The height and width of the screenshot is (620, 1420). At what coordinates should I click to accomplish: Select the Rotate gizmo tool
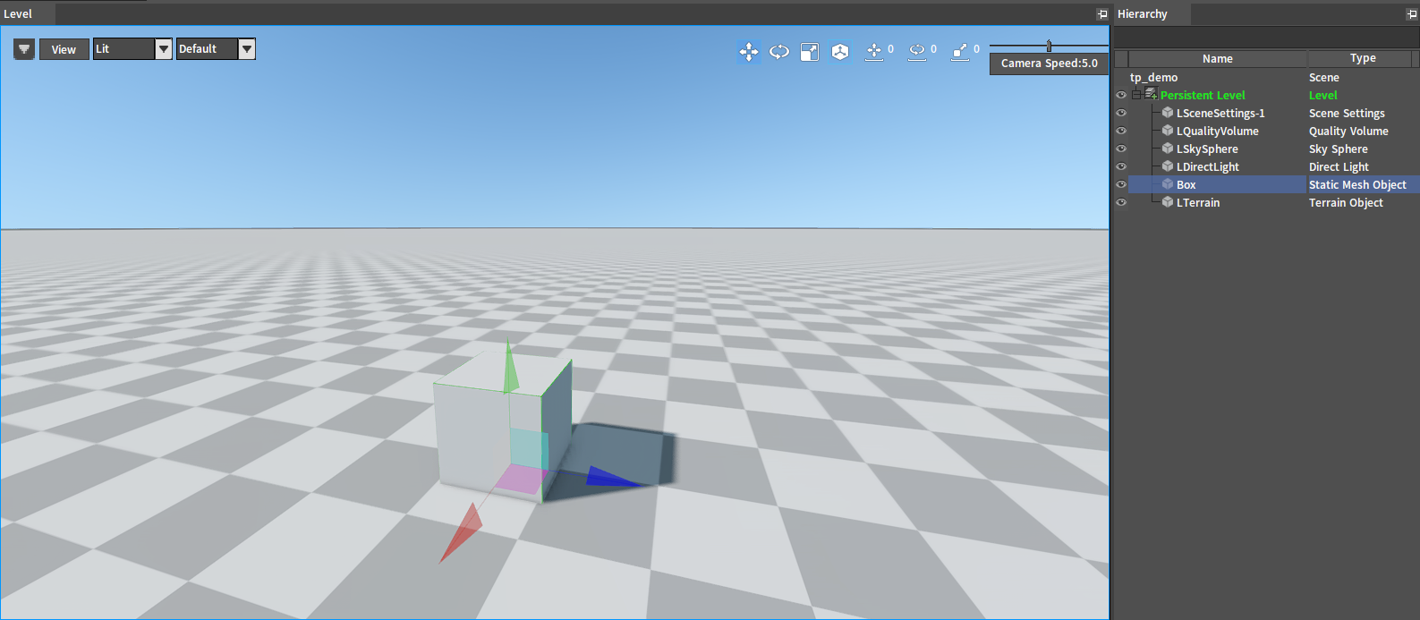[x=779, y=52]
